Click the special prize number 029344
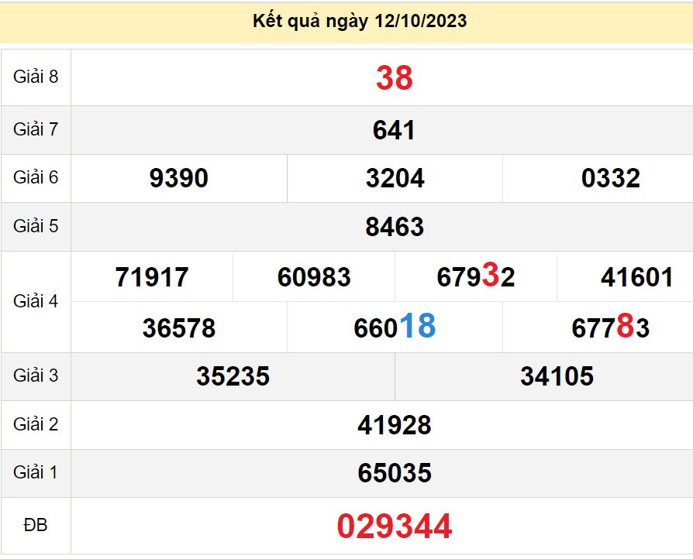 click(x=394, y=526)
